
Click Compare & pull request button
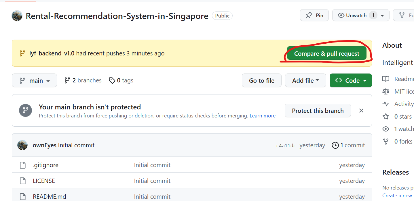[327, 54]
